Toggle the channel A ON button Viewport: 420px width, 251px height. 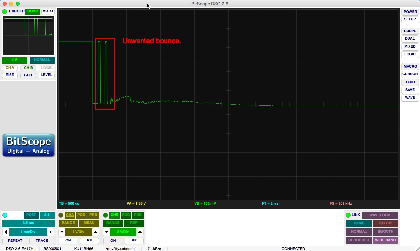click(x=68, y=241)
